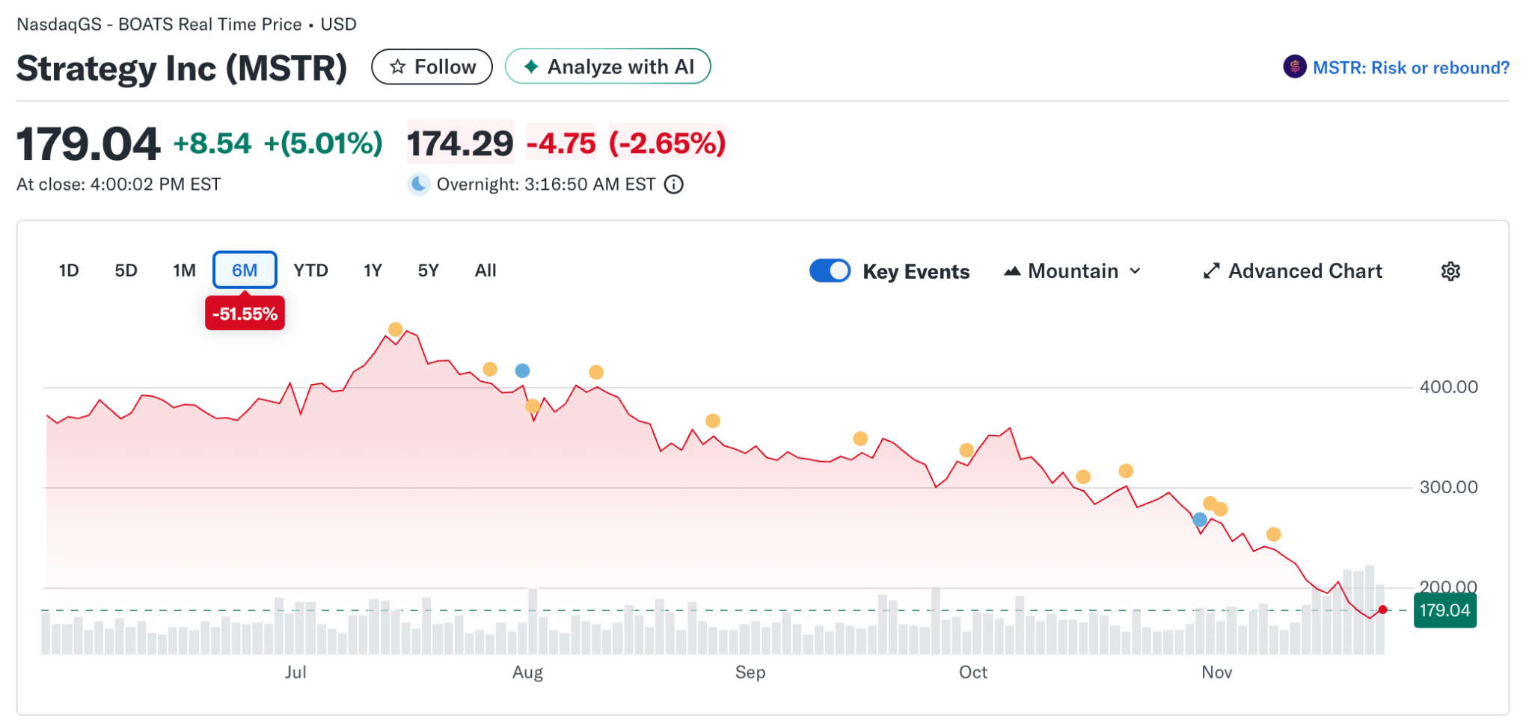This screenshot has height=727, width=1532.
Task: Click the diamond icon in Analyze with AI
Action: (530, 66)
